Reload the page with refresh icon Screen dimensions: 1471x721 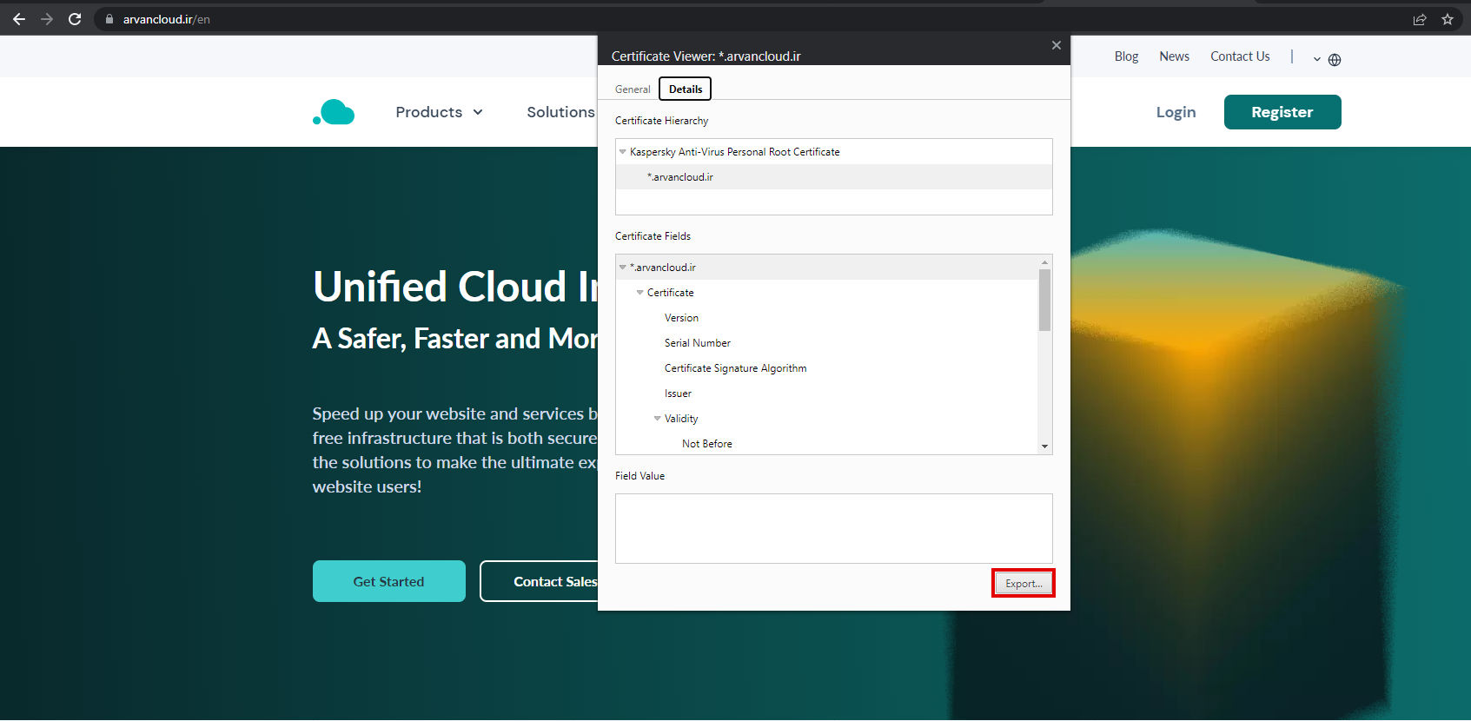tap(75, 19)
